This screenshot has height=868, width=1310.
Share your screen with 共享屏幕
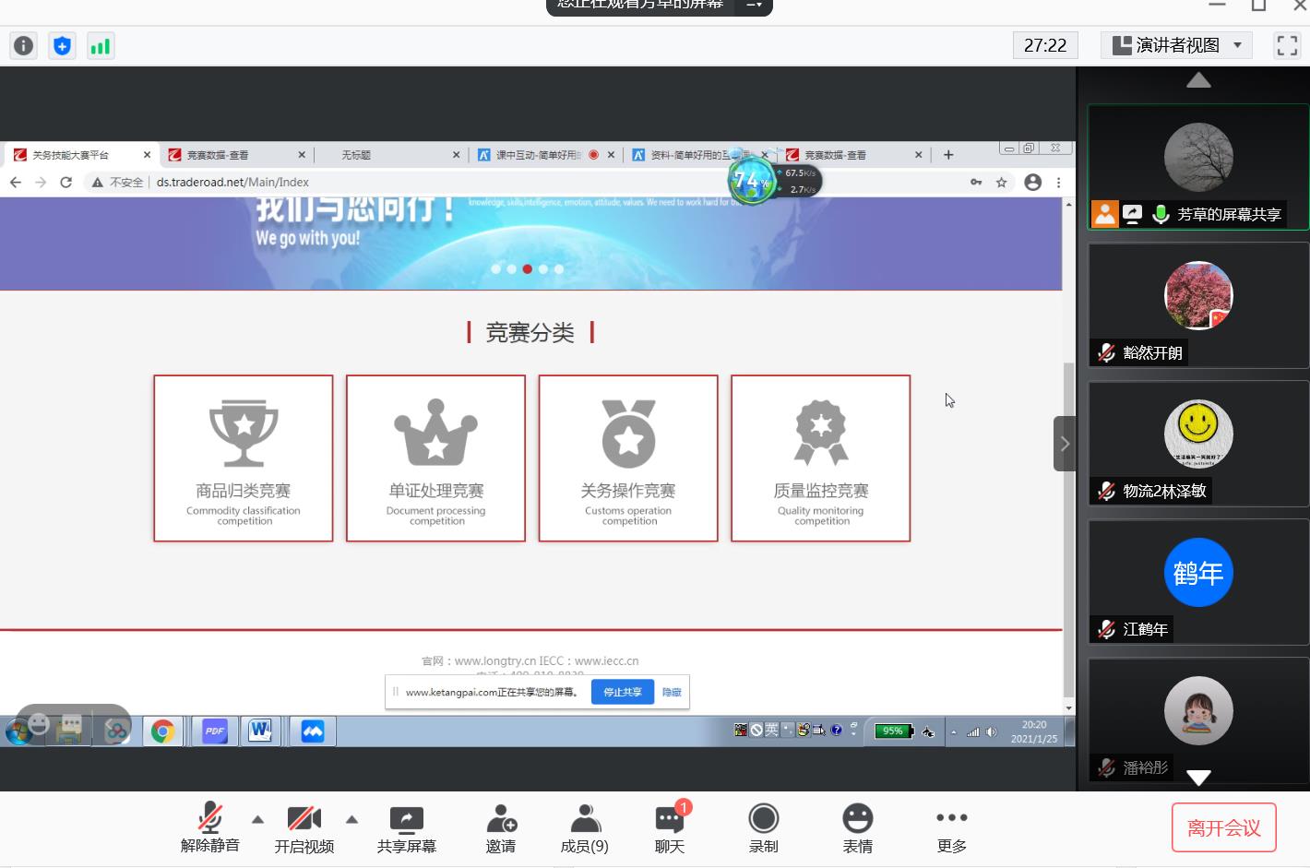click(406, 827)
